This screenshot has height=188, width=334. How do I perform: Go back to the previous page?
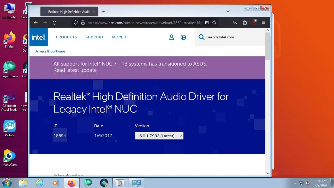point(36,23)
